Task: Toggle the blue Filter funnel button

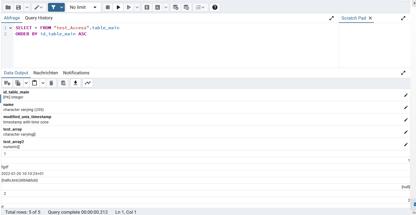Action: coord(53,7)
